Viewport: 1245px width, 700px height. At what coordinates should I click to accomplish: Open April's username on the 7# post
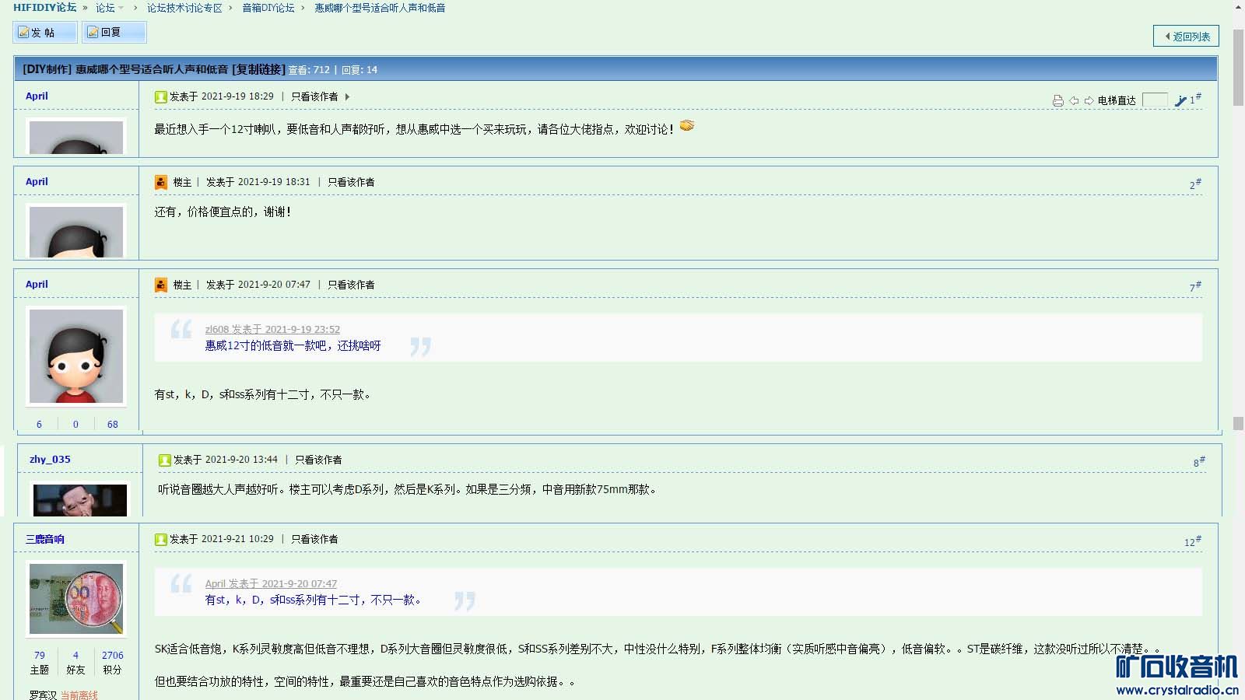click(37, 284)
